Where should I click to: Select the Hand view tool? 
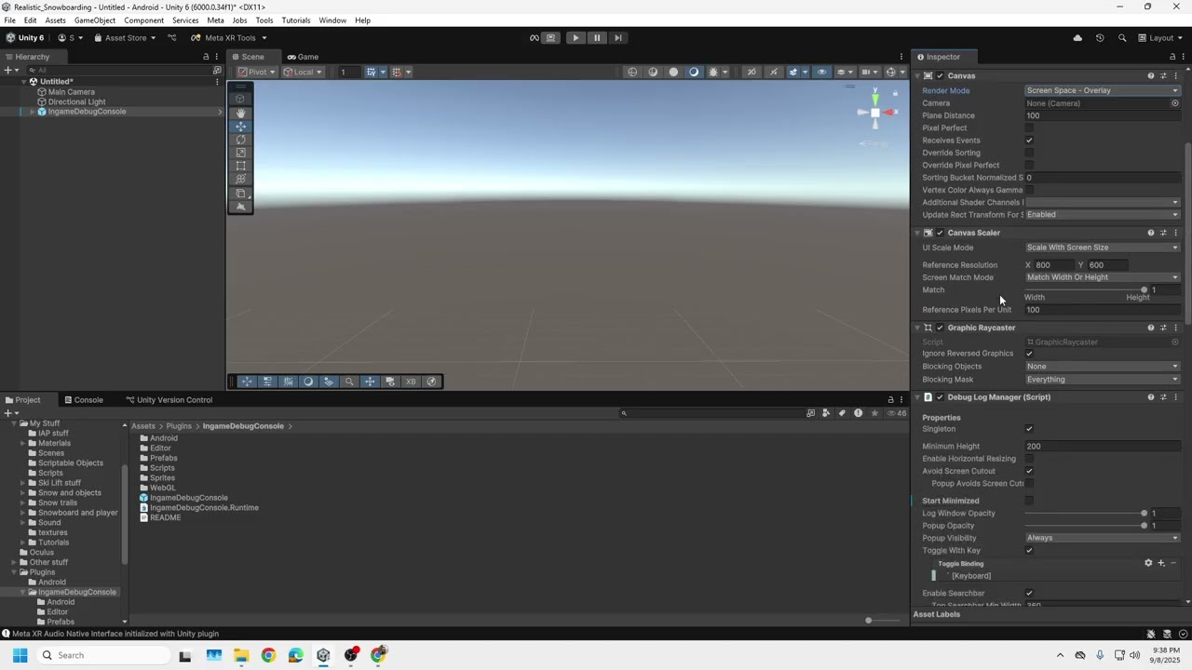coord(240,113)
